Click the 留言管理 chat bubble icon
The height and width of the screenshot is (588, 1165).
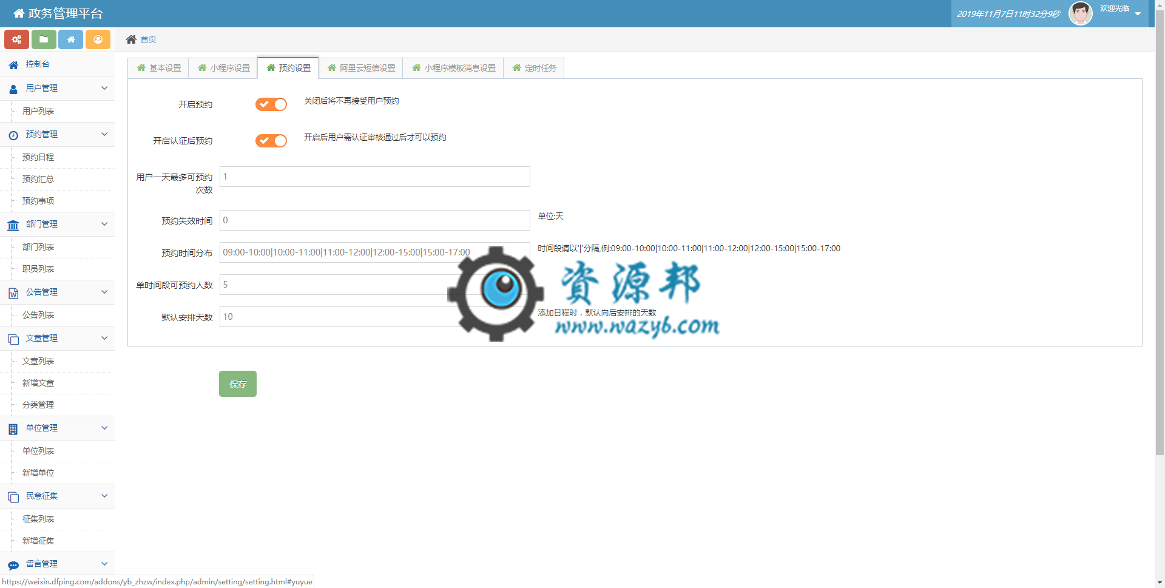(x=13, y=565)
